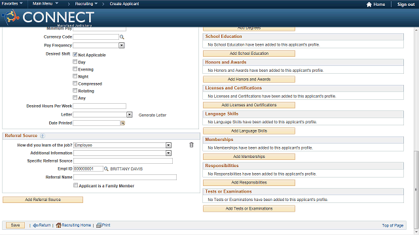Screen dimensions: 419x235
Task: Click the Recruiting Home house icon
Action: (58, 225)
